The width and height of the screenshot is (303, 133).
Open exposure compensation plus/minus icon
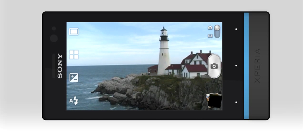(x=74, y=78)
